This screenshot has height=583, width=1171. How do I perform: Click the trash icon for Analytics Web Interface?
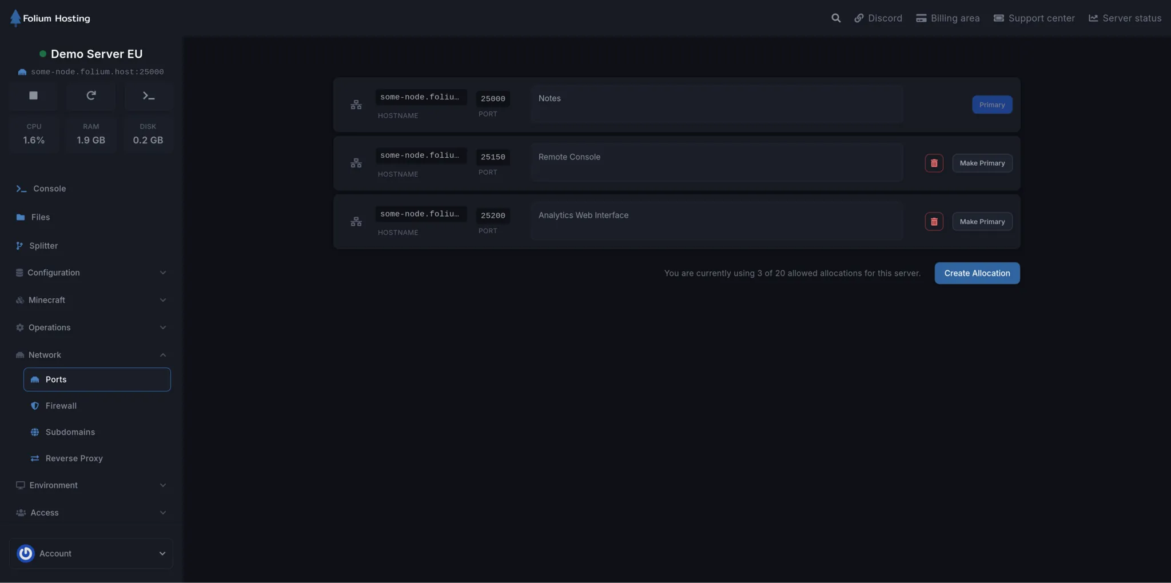(x=934, y=221)
